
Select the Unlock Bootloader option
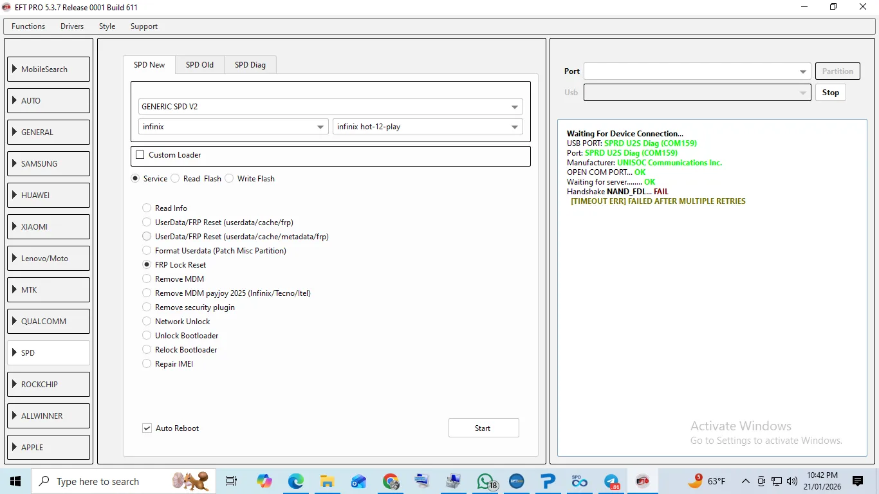(147, 336)
